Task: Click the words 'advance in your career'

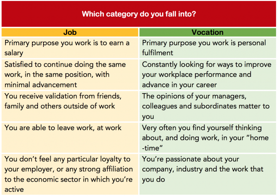Action: 179,84
